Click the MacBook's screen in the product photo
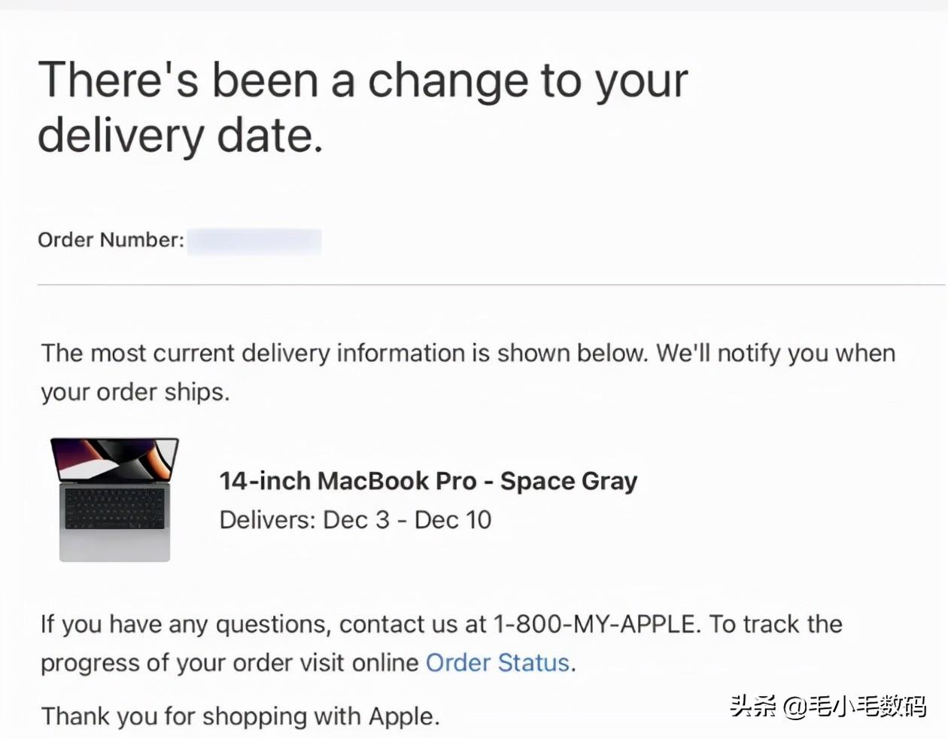This screenshot has width=948, height=739. click(114, 461)
